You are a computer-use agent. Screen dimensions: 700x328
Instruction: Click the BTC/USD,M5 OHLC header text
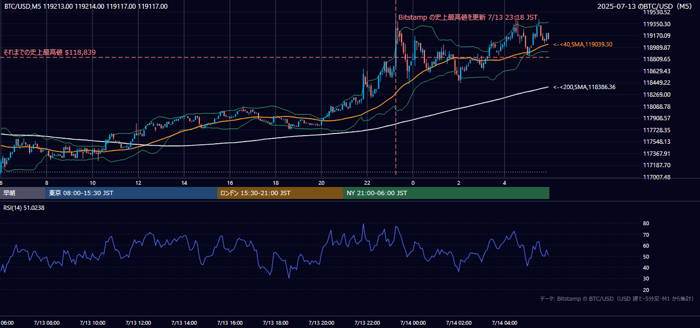coord(85,7)
